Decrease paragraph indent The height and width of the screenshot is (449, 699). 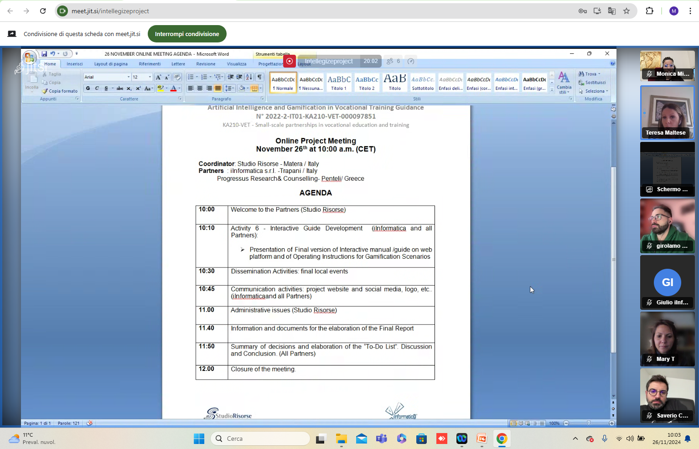231,77
